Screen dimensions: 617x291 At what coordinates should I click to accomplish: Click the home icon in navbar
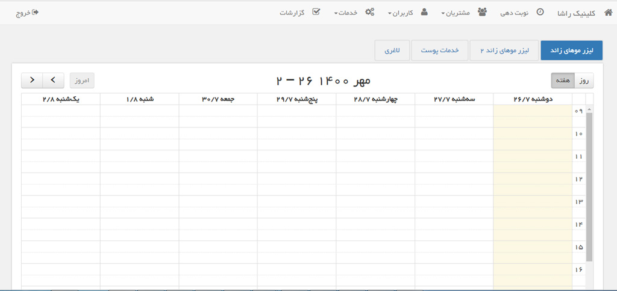[608, 12]
